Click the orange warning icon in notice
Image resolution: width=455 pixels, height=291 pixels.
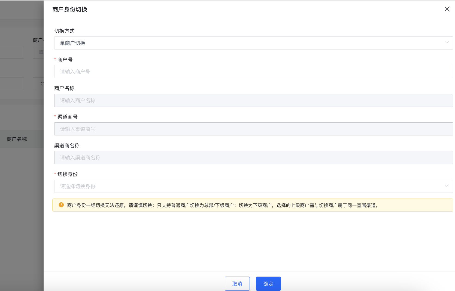[61, 205]
